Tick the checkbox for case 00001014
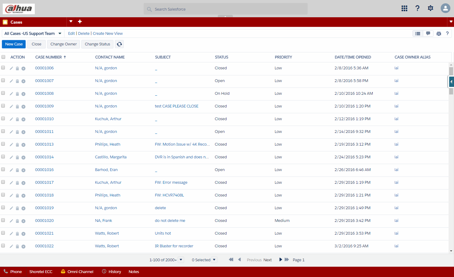Screen dimensions: 454x277 click(x=3, y=157)
